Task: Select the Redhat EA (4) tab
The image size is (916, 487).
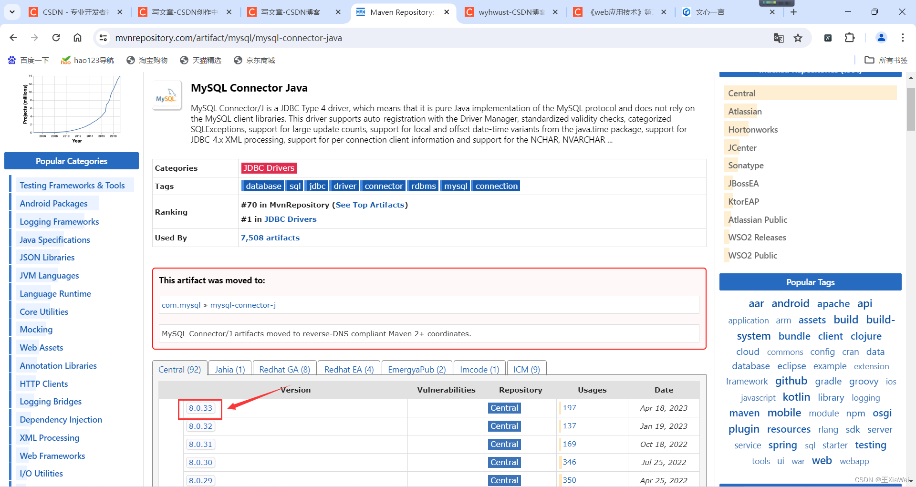Action: pyautogui.click(x=349, y=369)
